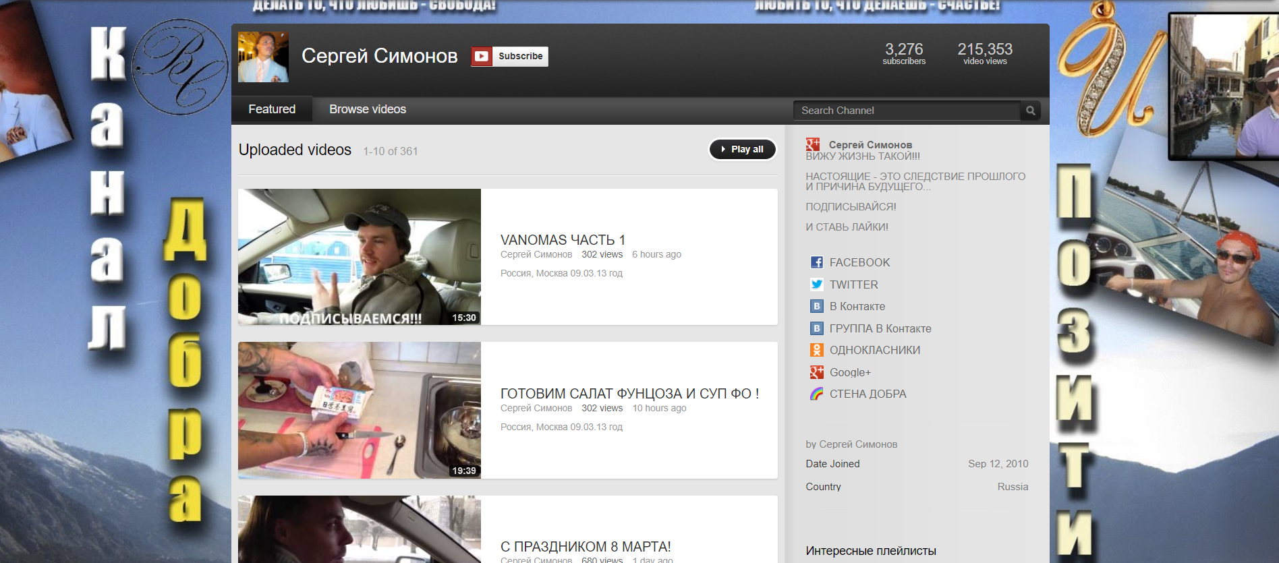Click the ГРУППА В Контакте icon
This screenshot has height=563, width=1279.
coord(816,328)
